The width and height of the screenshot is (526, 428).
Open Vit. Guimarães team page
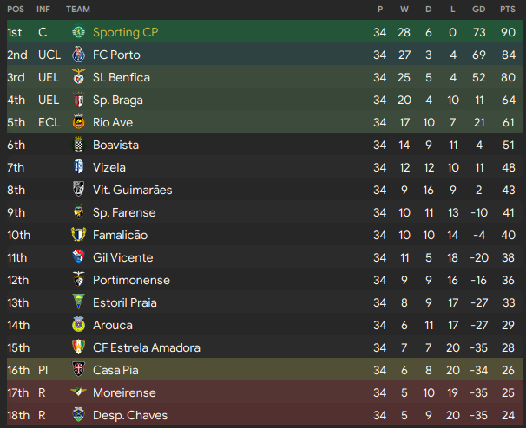(x=132, y=190)
